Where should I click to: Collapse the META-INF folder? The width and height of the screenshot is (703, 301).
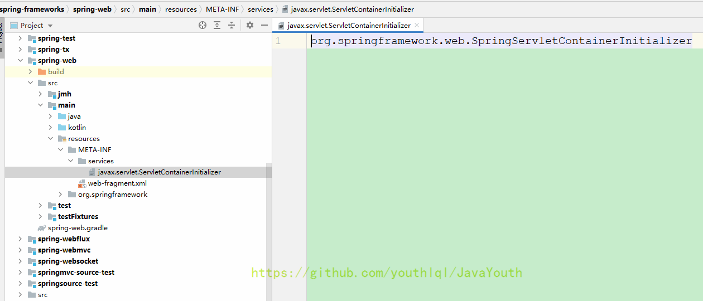(x=61, y=150)
